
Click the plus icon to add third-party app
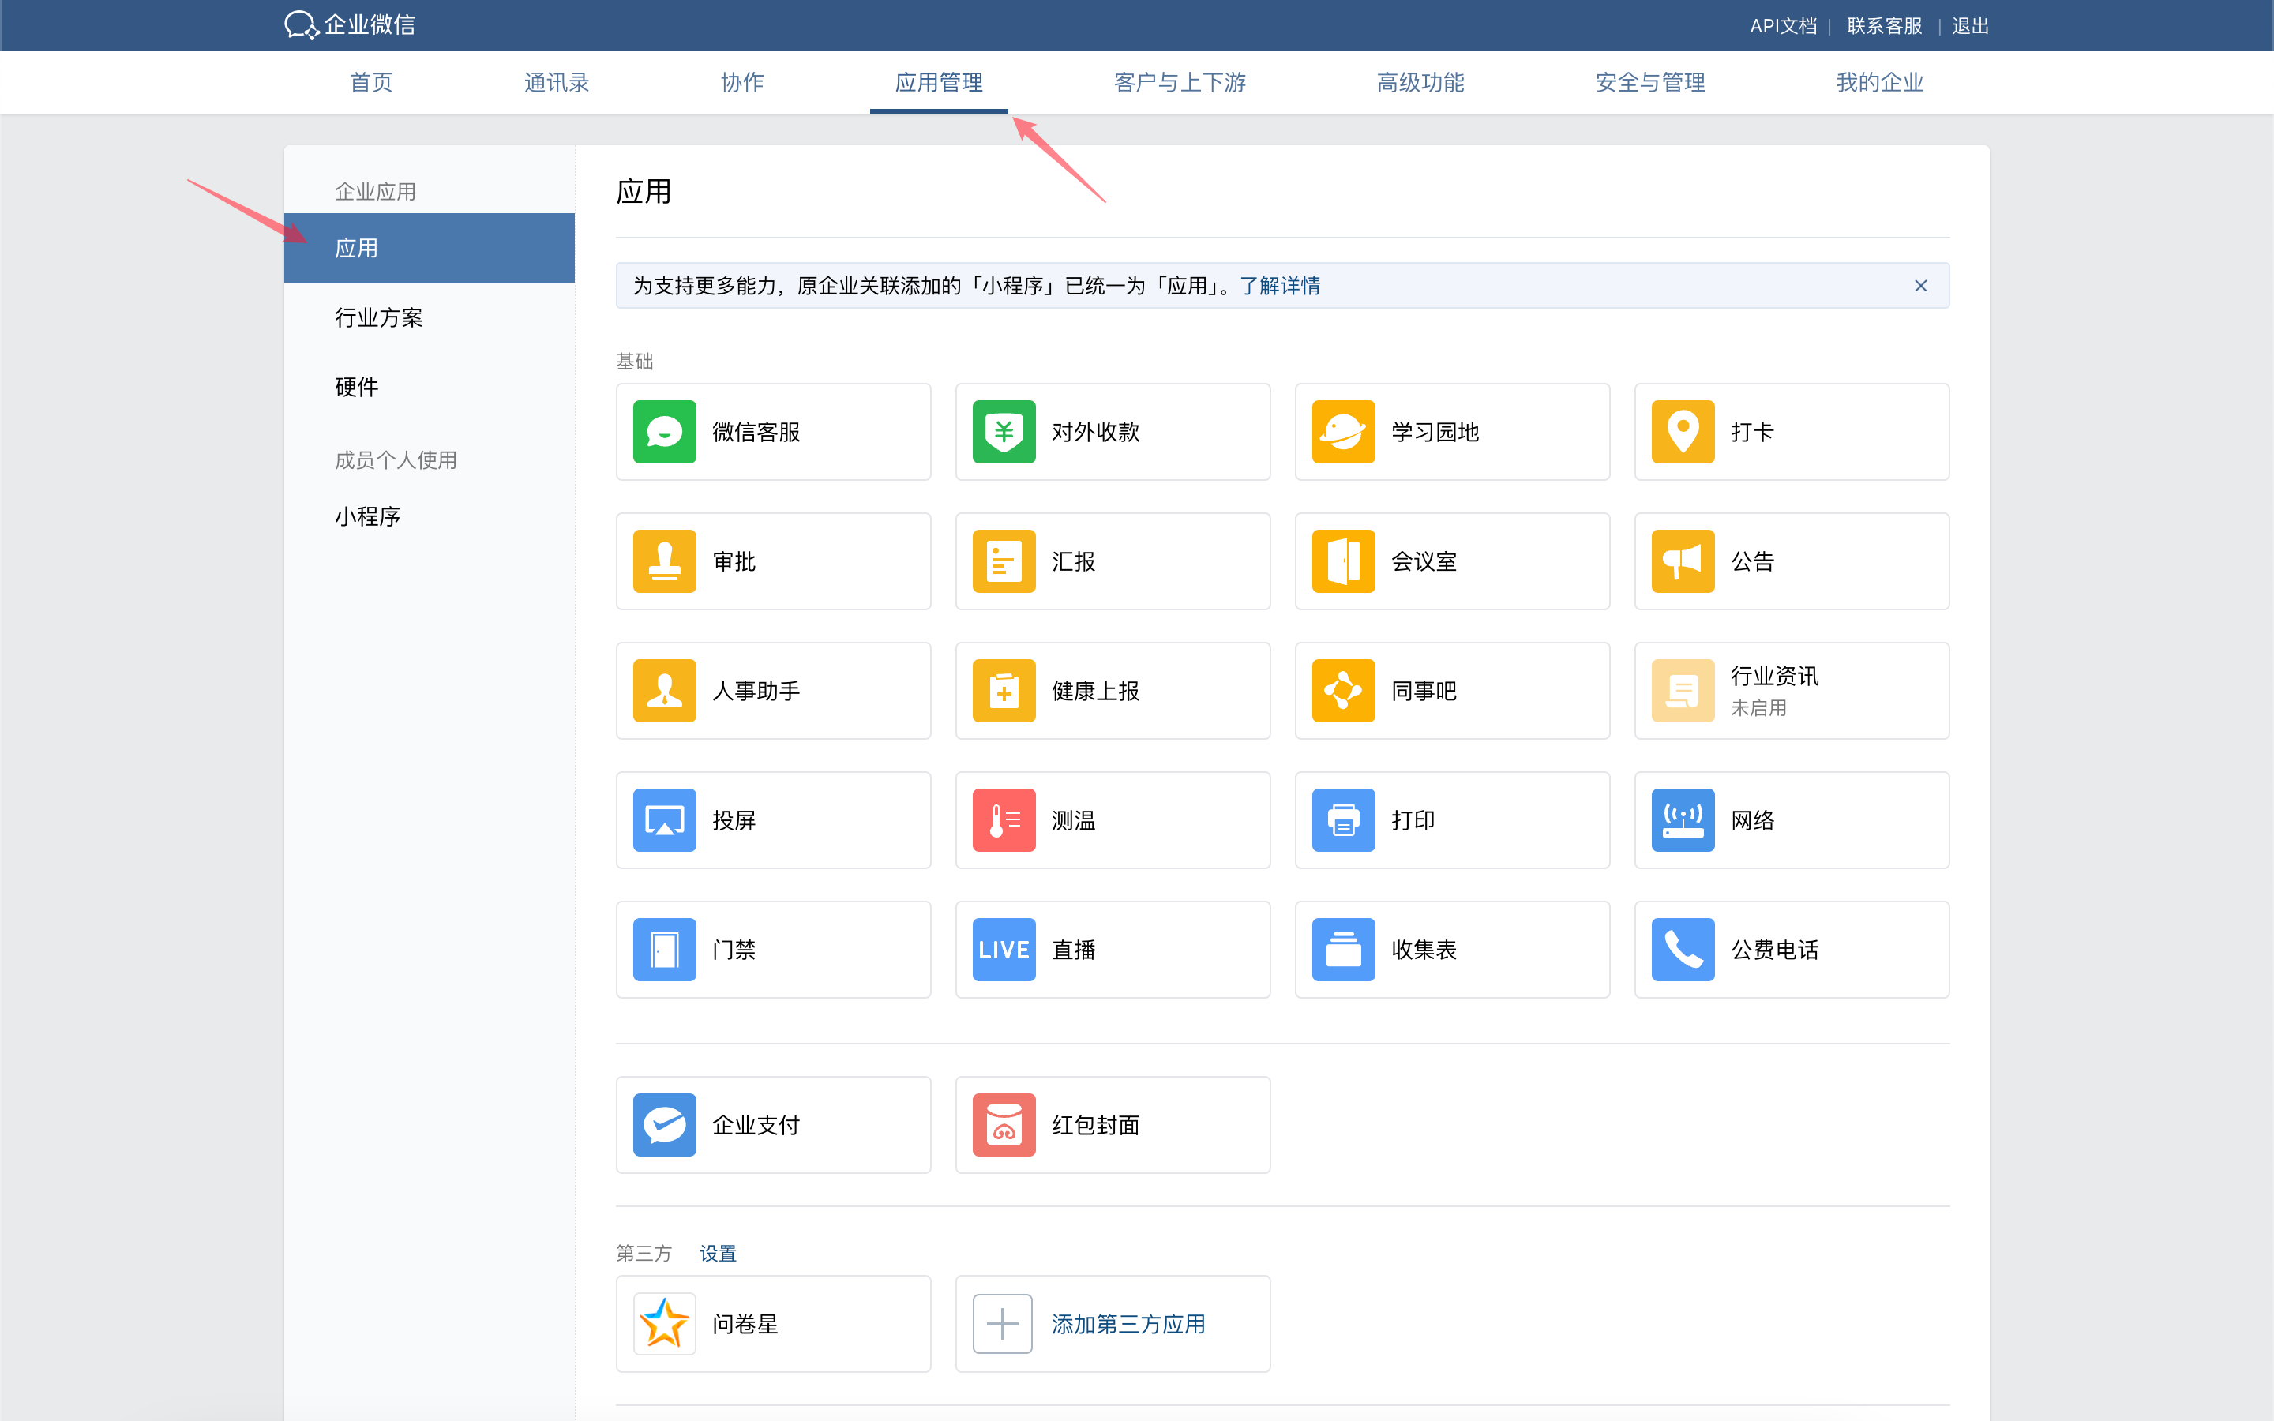click(1002, 1324)
